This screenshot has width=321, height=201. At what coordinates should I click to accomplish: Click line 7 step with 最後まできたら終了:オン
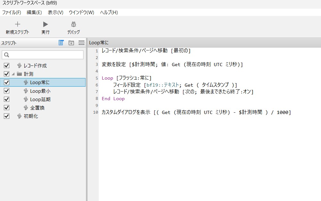183,92
